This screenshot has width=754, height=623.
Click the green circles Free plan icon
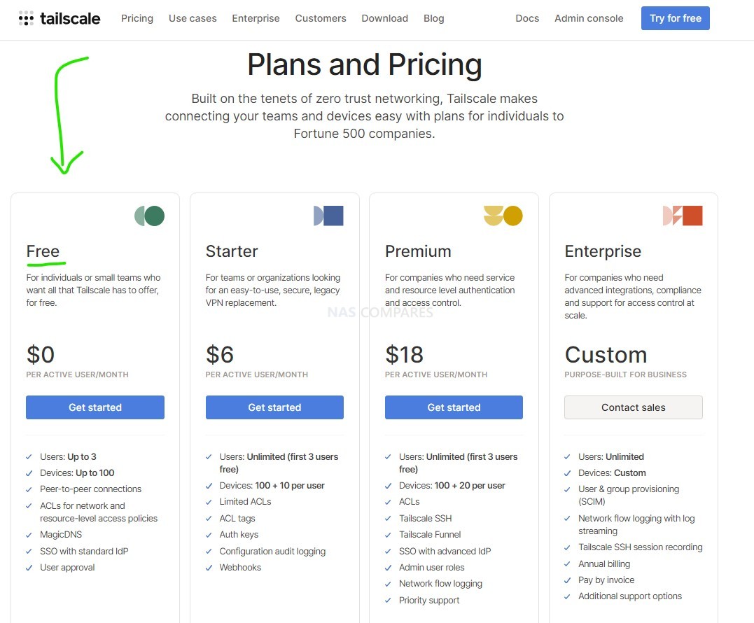[x=150, y=216]
